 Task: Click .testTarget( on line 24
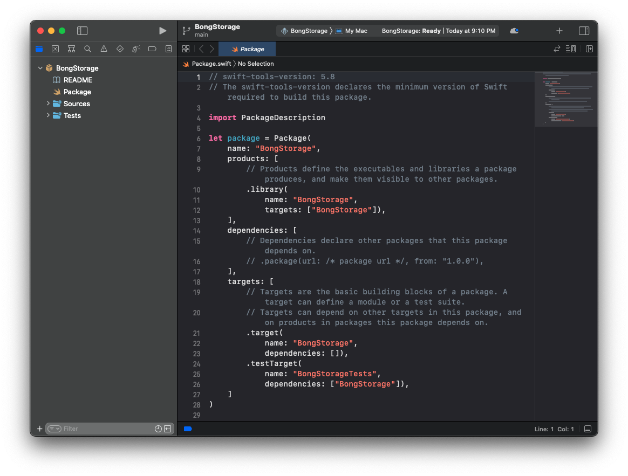click(x=274, y=363)
